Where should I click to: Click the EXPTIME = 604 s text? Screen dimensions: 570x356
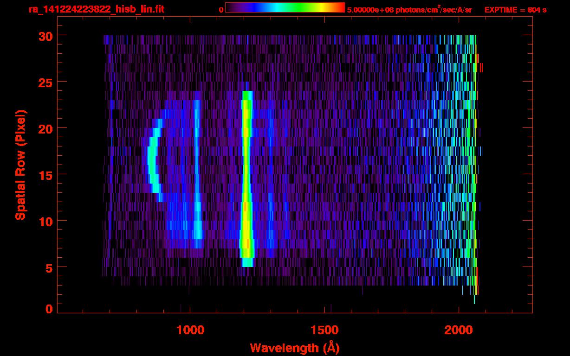click(x=515, y=10)
